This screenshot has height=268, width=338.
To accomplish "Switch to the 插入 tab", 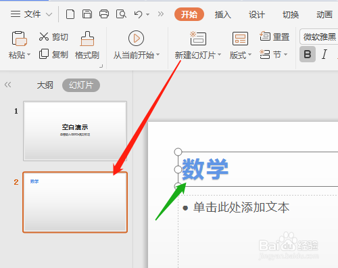I will click(x=223, y=15).
